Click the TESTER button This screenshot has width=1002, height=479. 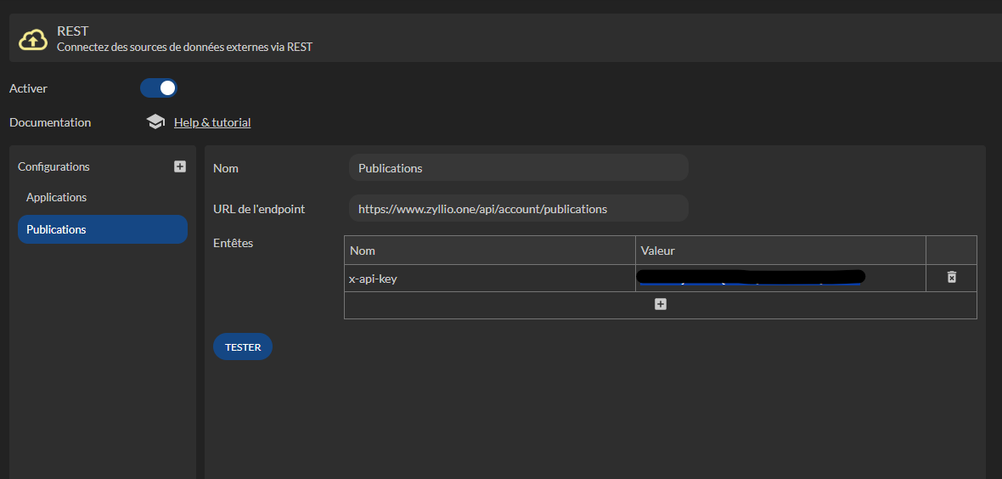tap(243, 347)
